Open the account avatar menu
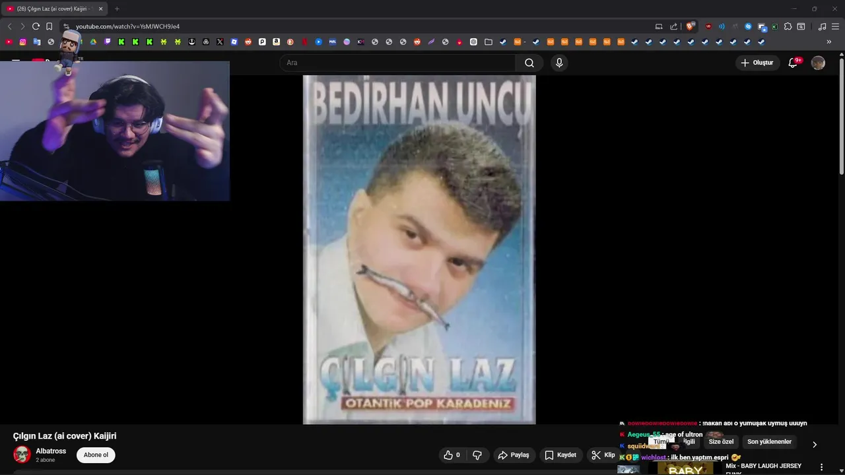Viewport: 845px width, 475px height. click(818, 63)
